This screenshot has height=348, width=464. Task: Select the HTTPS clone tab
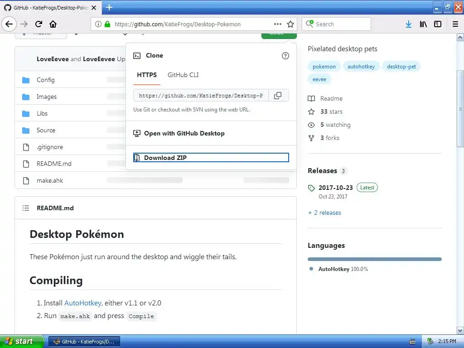tap(147, 75)
